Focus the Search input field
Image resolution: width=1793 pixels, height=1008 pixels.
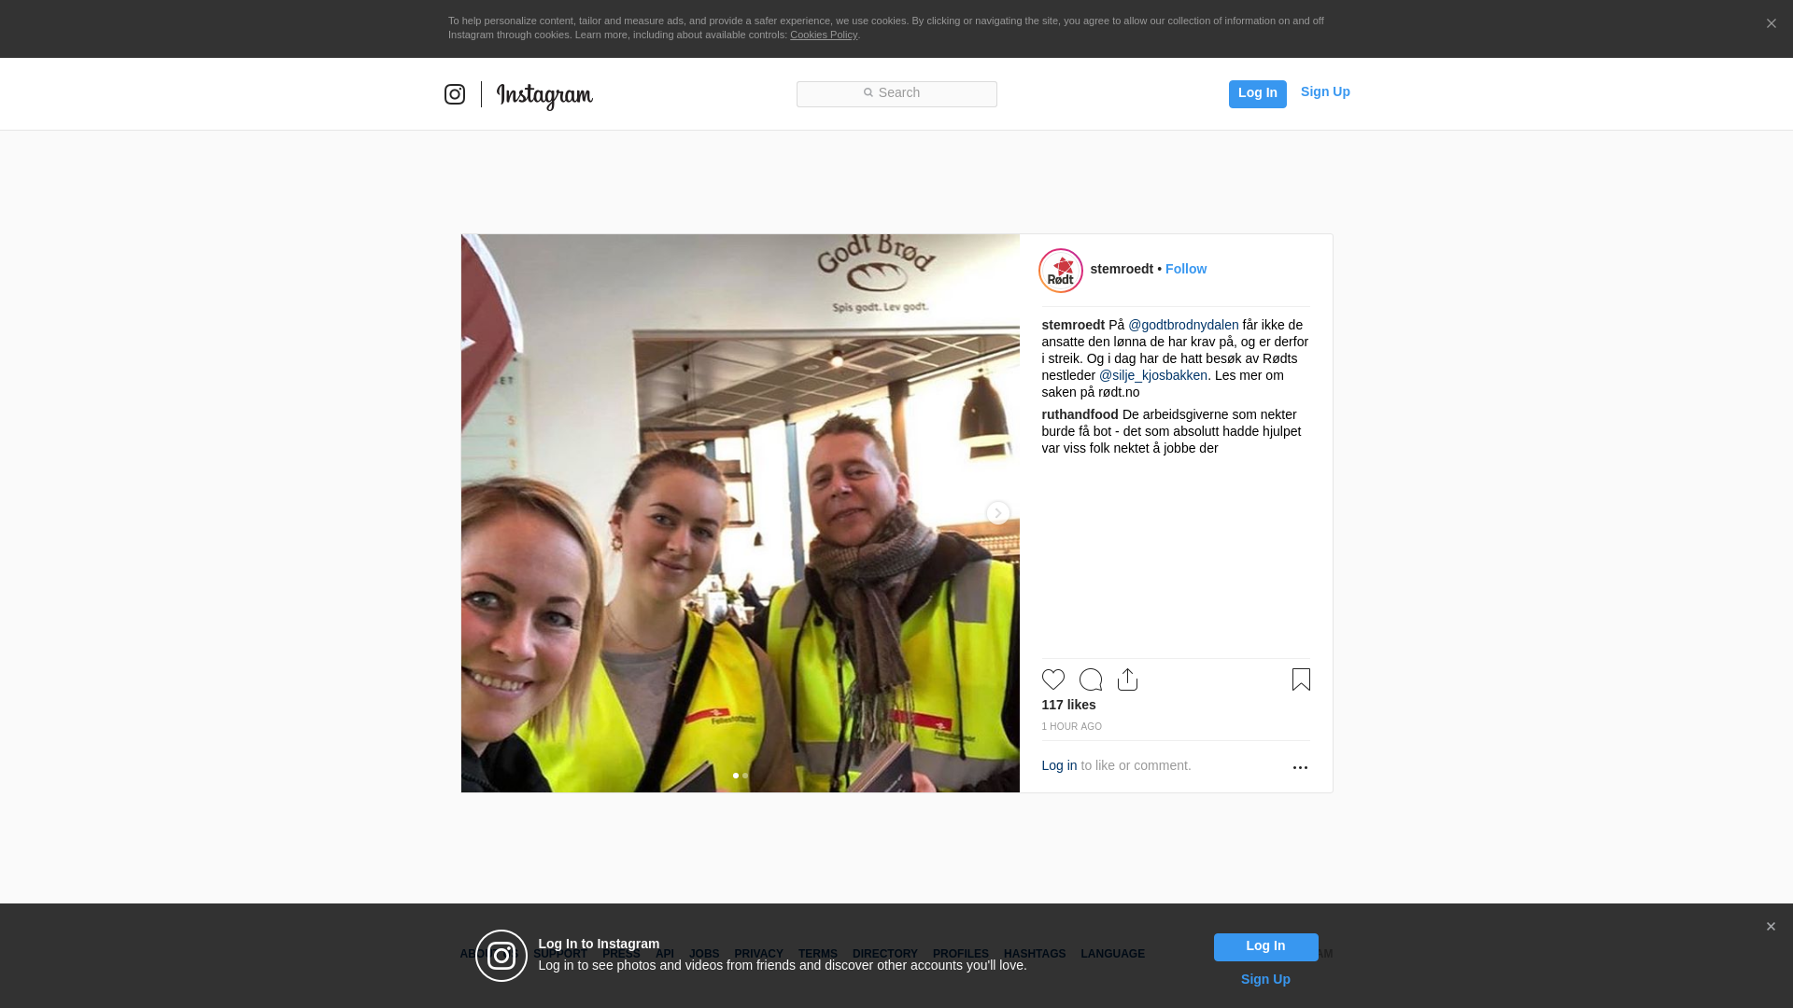pyautogui.click(x=896, y=93)
